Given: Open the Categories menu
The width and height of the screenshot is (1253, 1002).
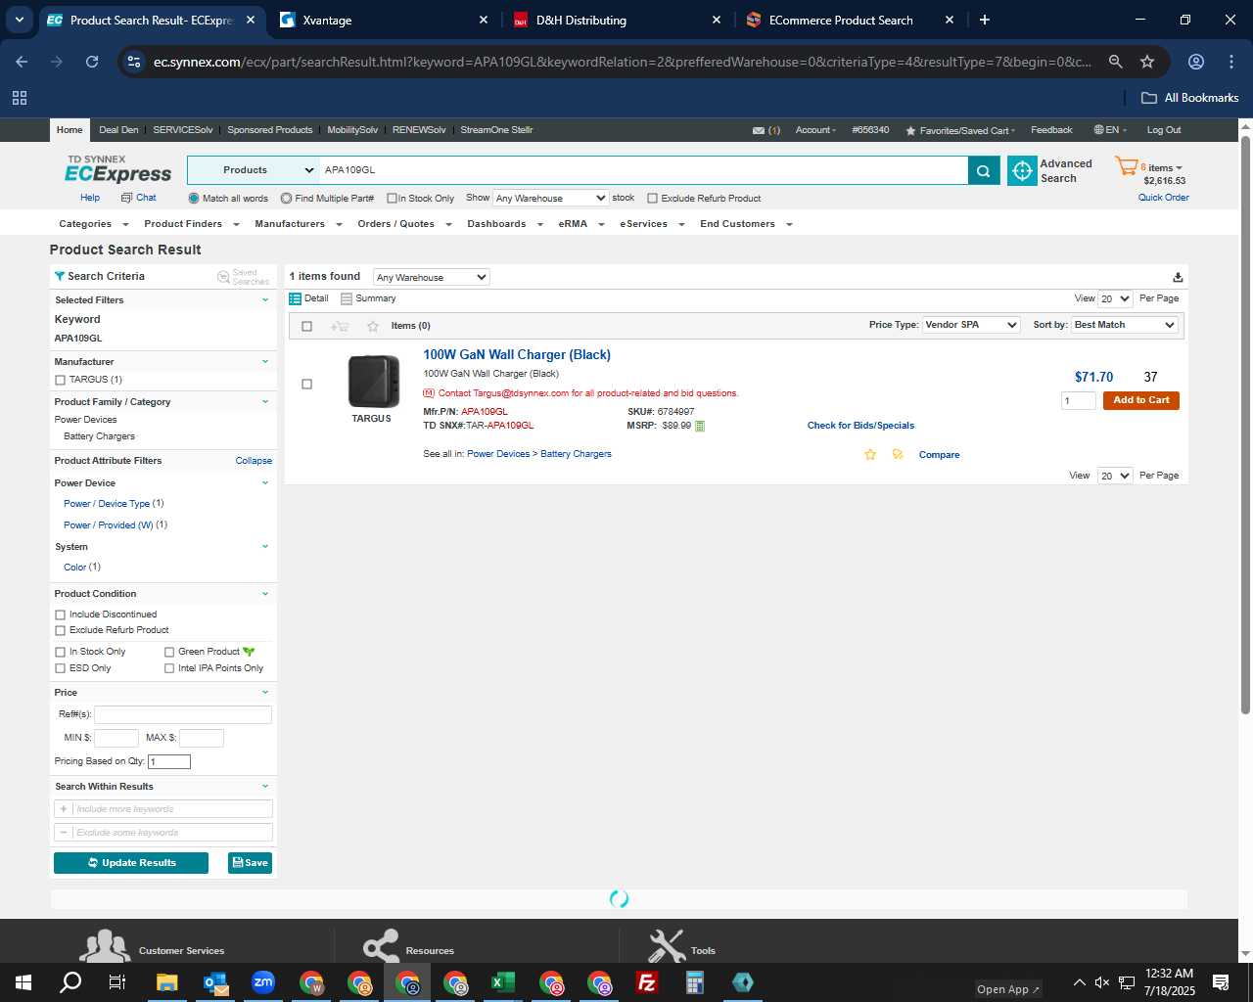Looking at the screenshot, I should tap(93, 224).
